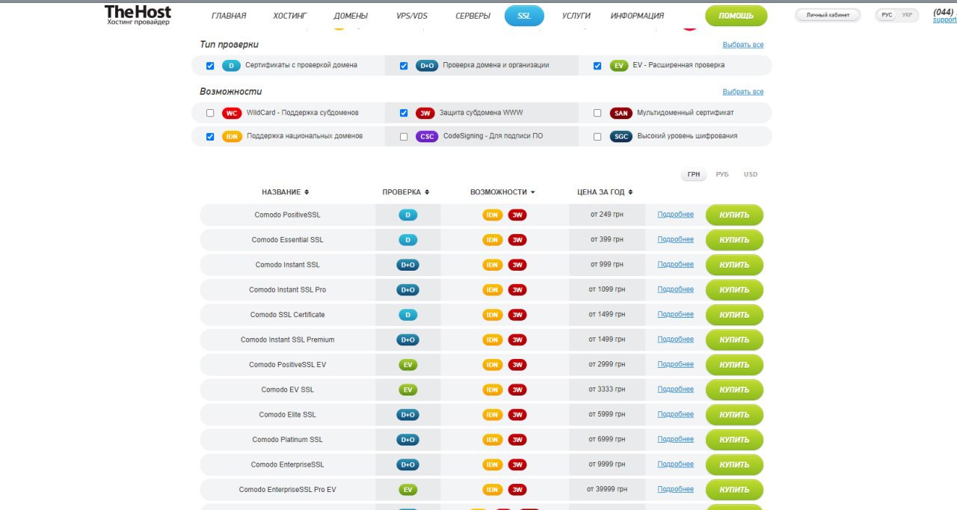Click TheHost logo
The height and width of the screenshot is (510, 957).
pyautogui.click(x=138, y=15)
